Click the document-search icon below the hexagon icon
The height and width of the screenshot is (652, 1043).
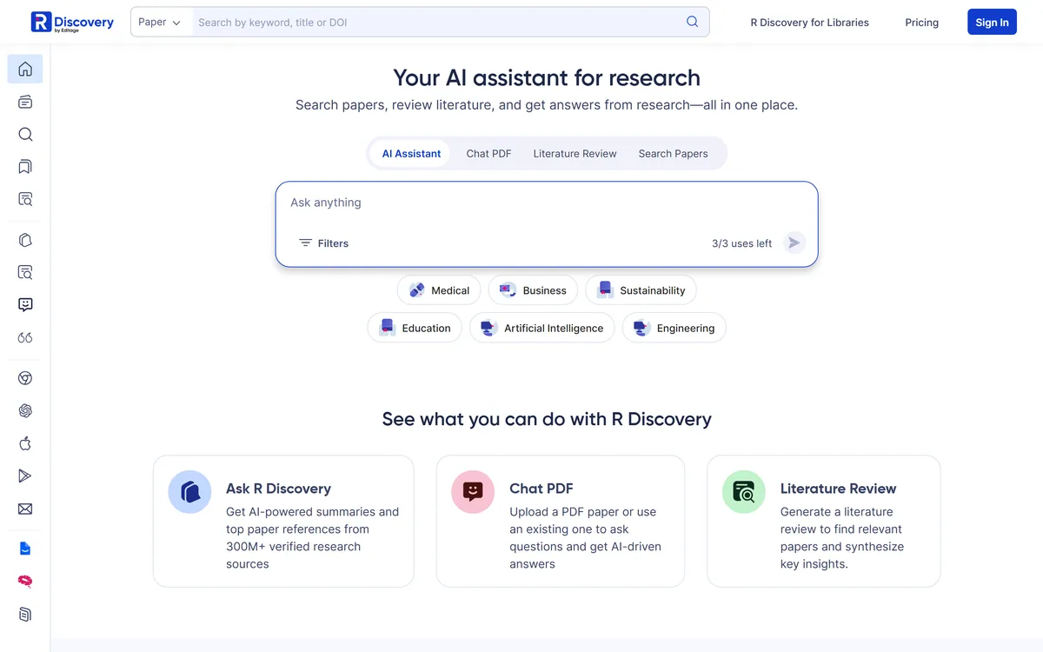point(25,272)
